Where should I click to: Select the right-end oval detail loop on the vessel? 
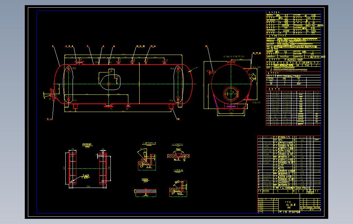178,84
